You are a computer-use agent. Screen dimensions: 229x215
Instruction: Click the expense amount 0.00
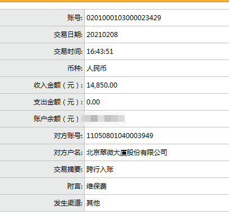pos(93,102)
